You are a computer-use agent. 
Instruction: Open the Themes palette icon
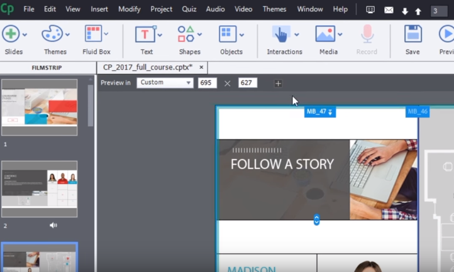52,33
